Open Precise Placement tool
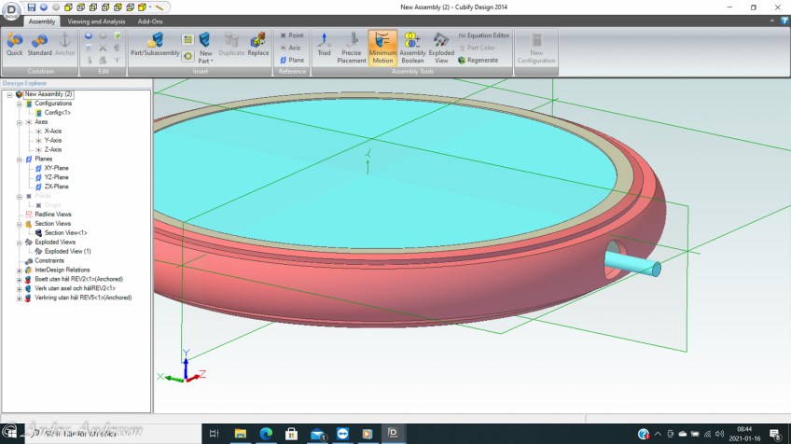This screenshot has height=444, width=791. [353, 44]
